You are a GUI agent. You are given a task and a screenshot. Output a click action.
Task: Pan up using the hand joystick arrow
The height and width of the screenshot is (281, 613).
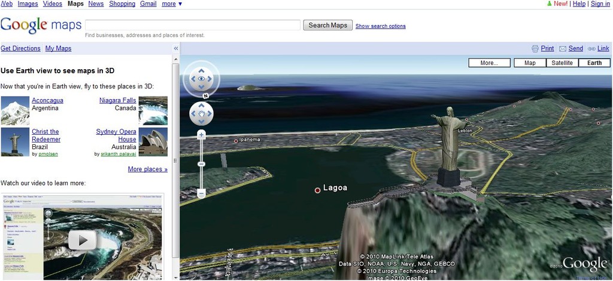(201, 105)
